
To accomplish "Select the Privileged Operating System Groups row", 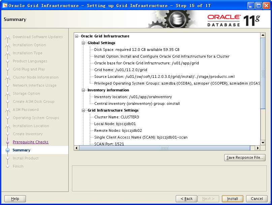I will point(177,83).
